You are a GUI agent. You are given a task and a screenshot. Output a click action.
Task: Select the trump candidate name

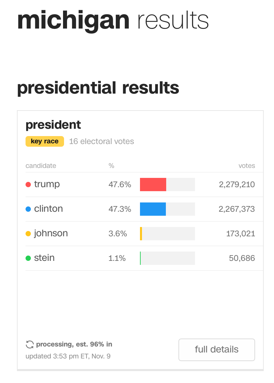[47, 184]
